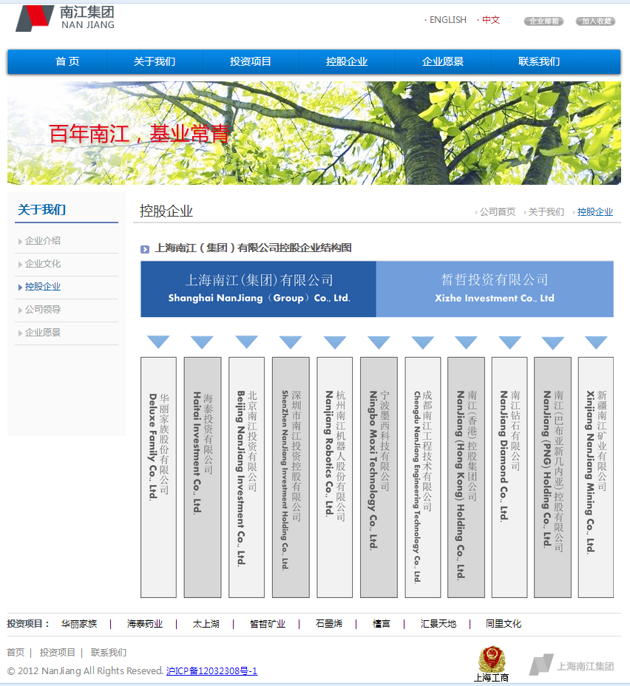Open Ningbo Moxi Technology column
Image resolution: width=630 pixels, height=686 pixels.
click(379, 478)
